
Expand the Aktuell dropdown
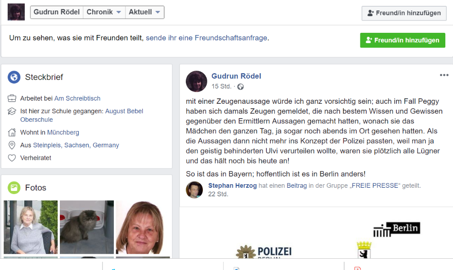pyautogui.click(x=144, y=12)
